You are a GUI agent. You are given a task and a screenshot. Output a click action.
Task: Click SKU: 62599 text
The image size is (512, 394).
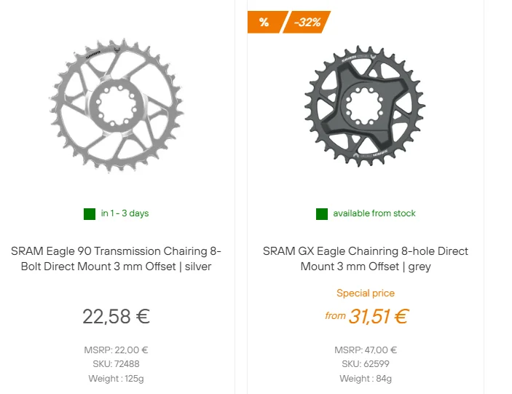point(366,364)
